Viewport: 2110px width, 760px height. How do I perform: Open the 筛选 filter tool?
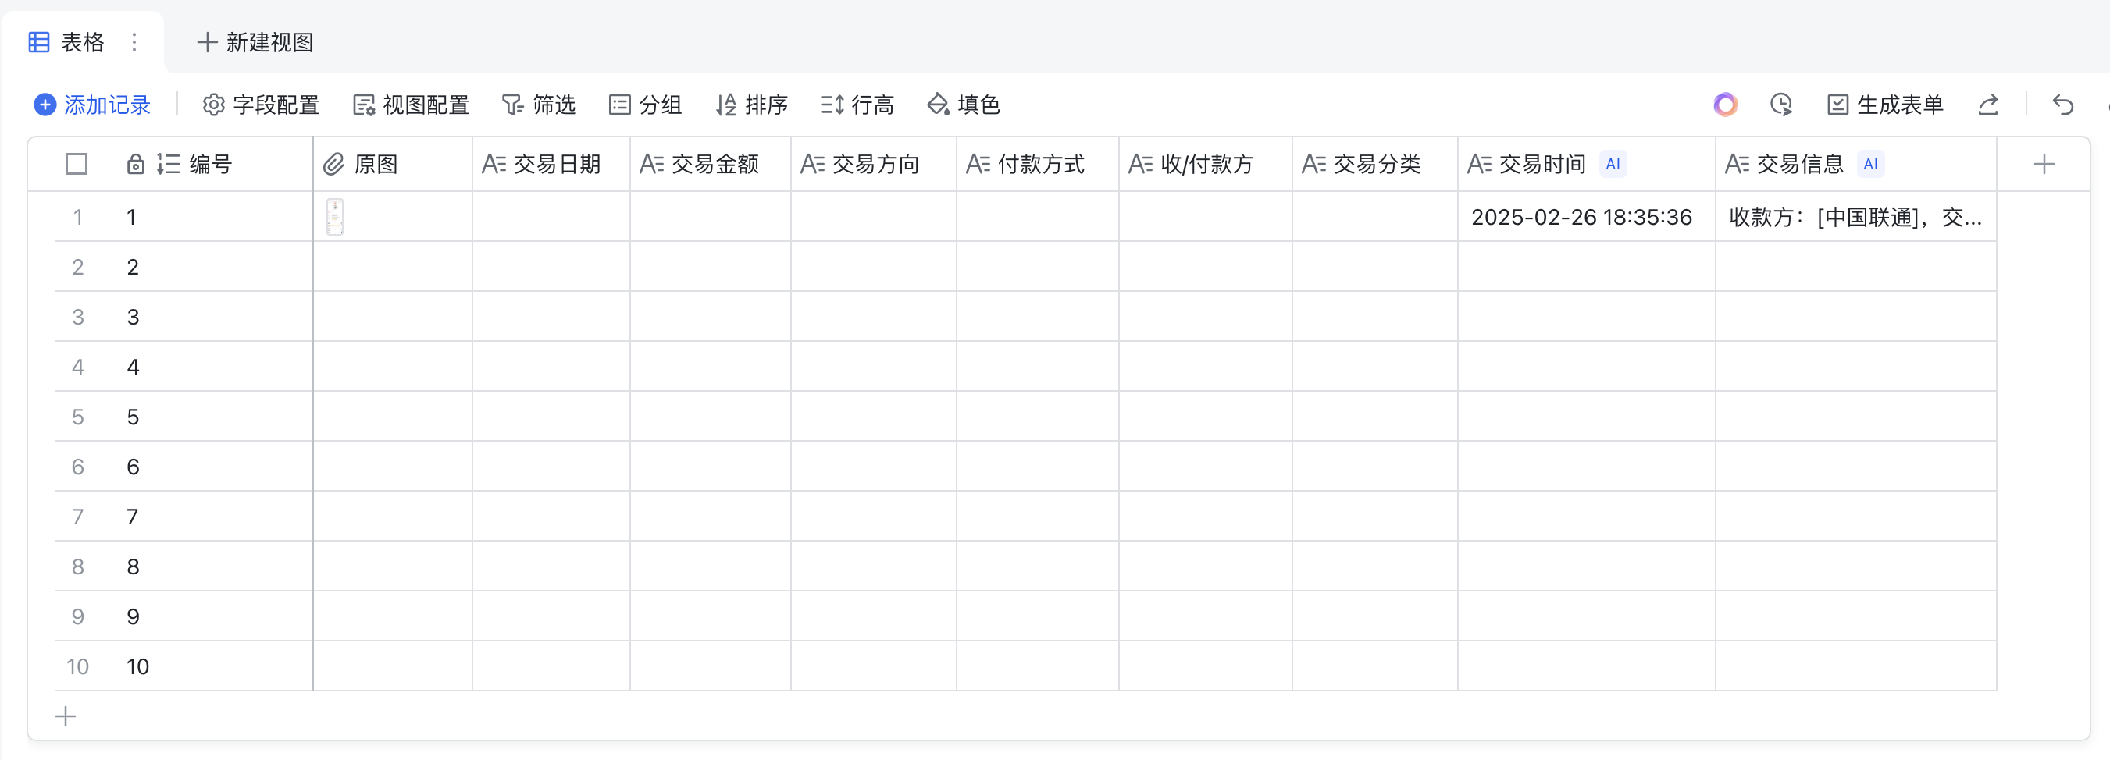(538, 105)
